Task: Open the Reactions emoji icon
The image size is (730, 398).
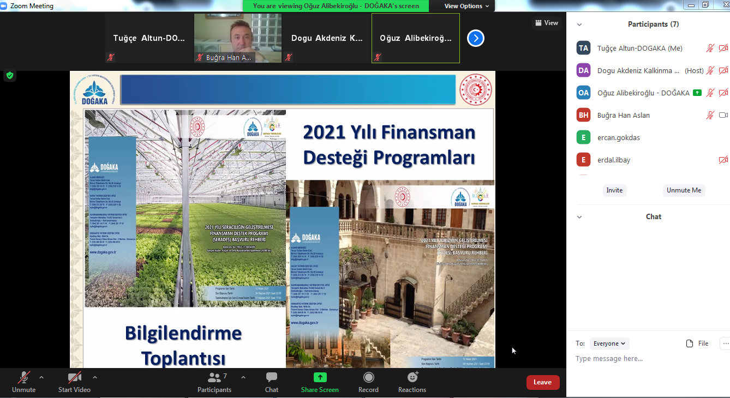Action: click(x=412, y=377)
